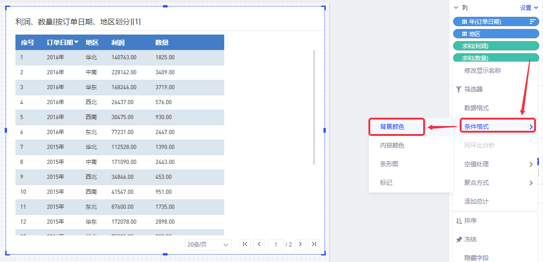Select 条形图 conditional format option
Screen dimensions: 543x262
tap(389, 164)
